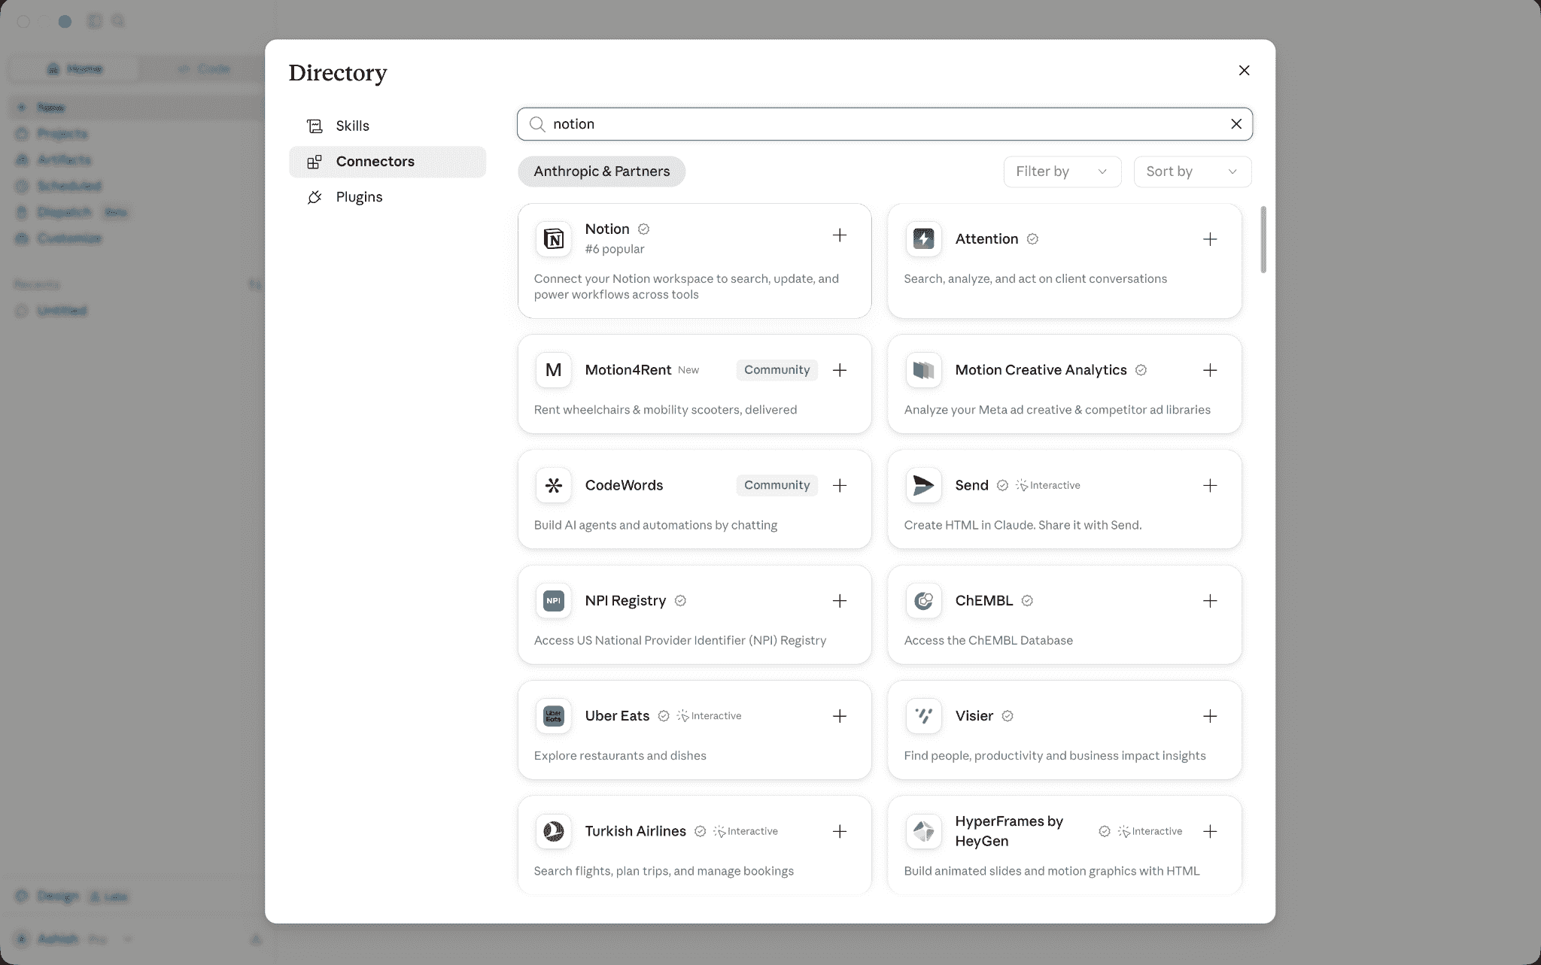Open the Skills section in the sidebar
1541x965 pixels.
(387, 126)
